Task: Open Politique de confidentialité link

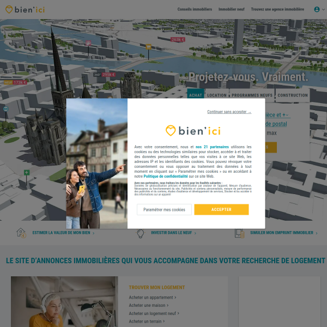Action: (166, 176)
